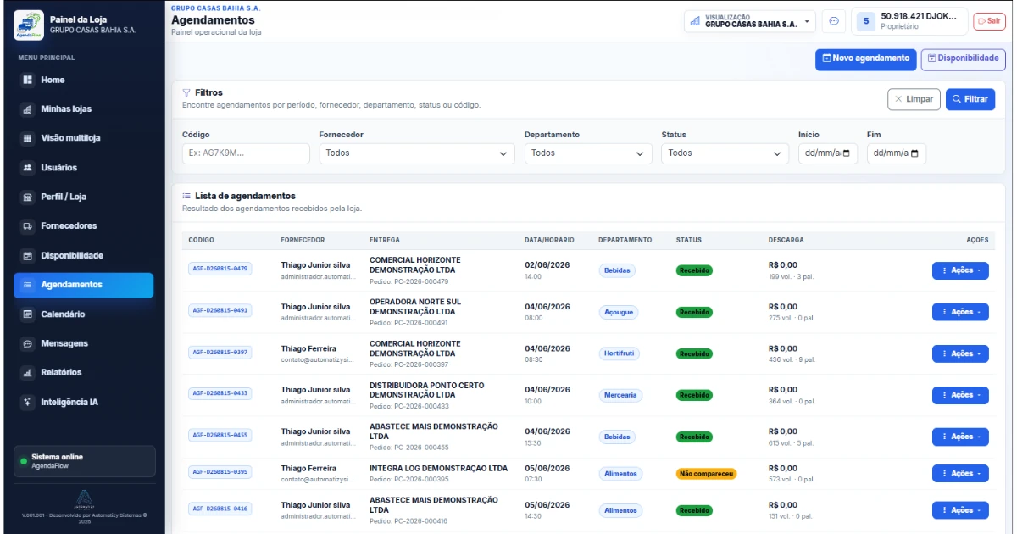Viewport: 1017px width, 534px height.
Task: Click the Limpar filters button
Action: coord(914,99)
